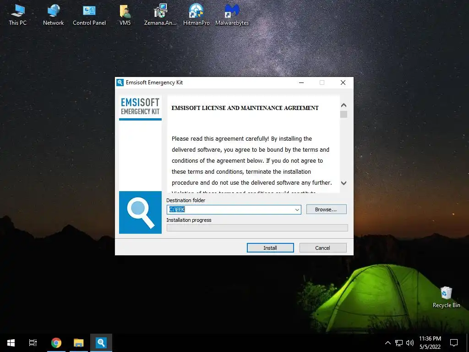The height and width of the screenshot is (352, 469).
Task: Open clock showing 11:36 PM
Action: click(430, 343)
